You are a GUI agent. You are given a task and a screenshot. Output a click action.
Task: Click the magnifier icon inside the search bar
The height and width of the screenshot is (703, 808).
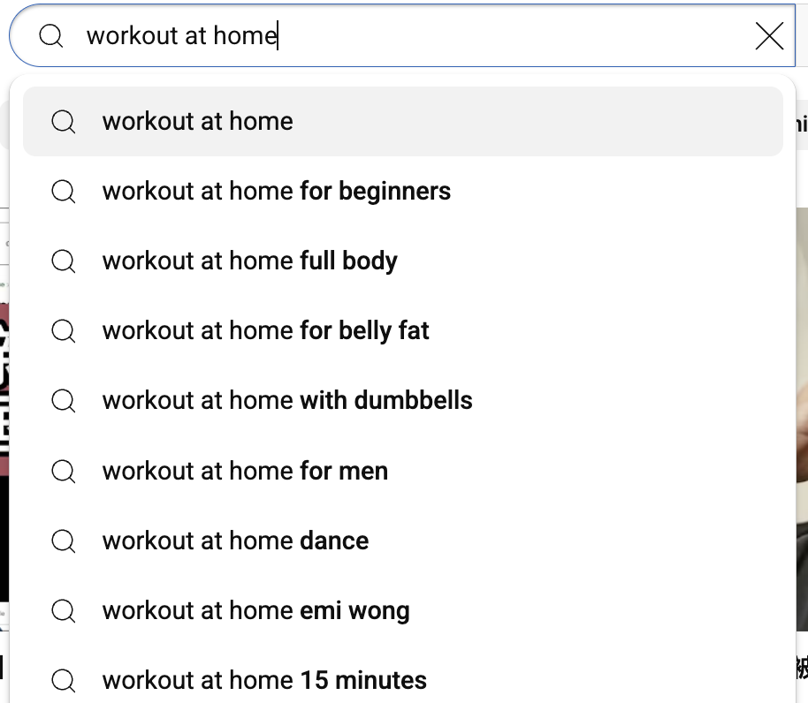(x=51, y=36)
